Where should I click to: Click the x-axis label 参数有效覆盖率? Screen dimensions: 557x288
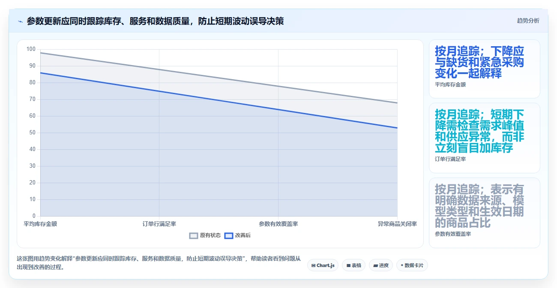pyautogui.click(x=278, y=224)
